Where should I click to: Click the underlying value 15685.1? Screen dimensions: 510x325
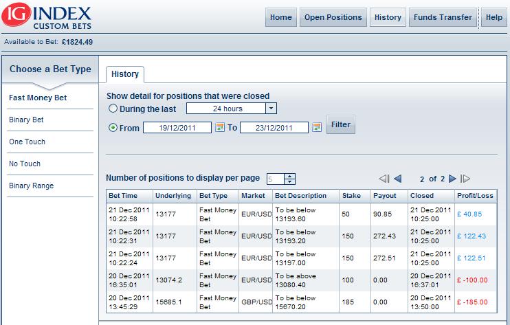tap(168, 302)
